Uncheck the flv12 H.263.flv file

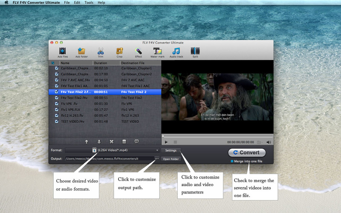pos(57,115)
